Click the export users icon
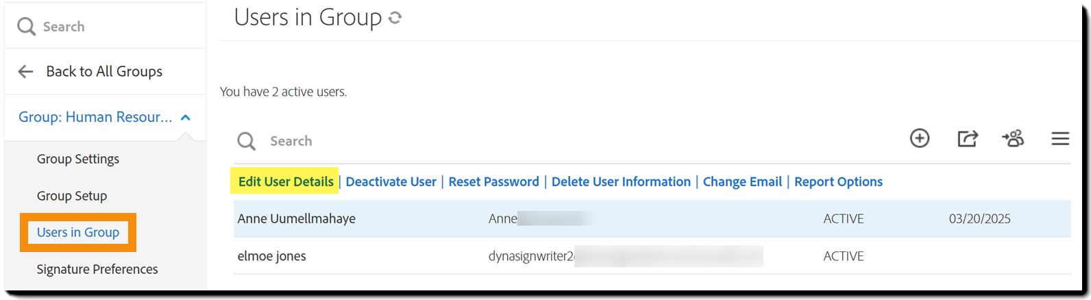 click(x=967, y=138)
